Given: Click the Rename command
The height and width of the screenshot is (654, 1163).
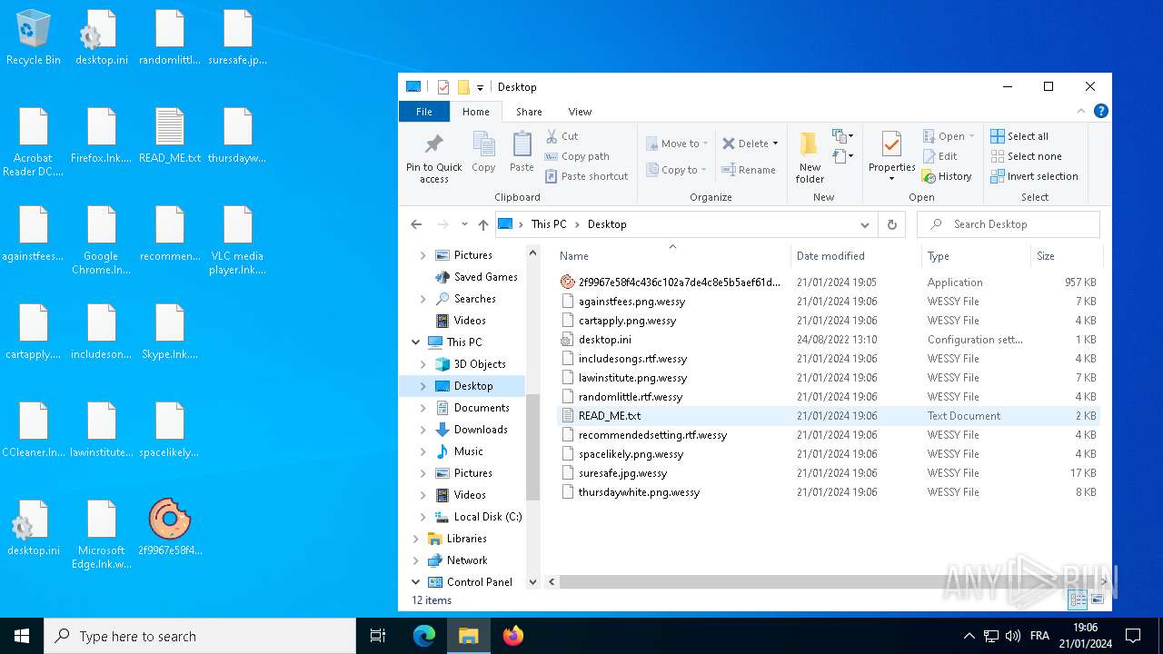Looking at the screenshot, I should click(x=749, y=170).
